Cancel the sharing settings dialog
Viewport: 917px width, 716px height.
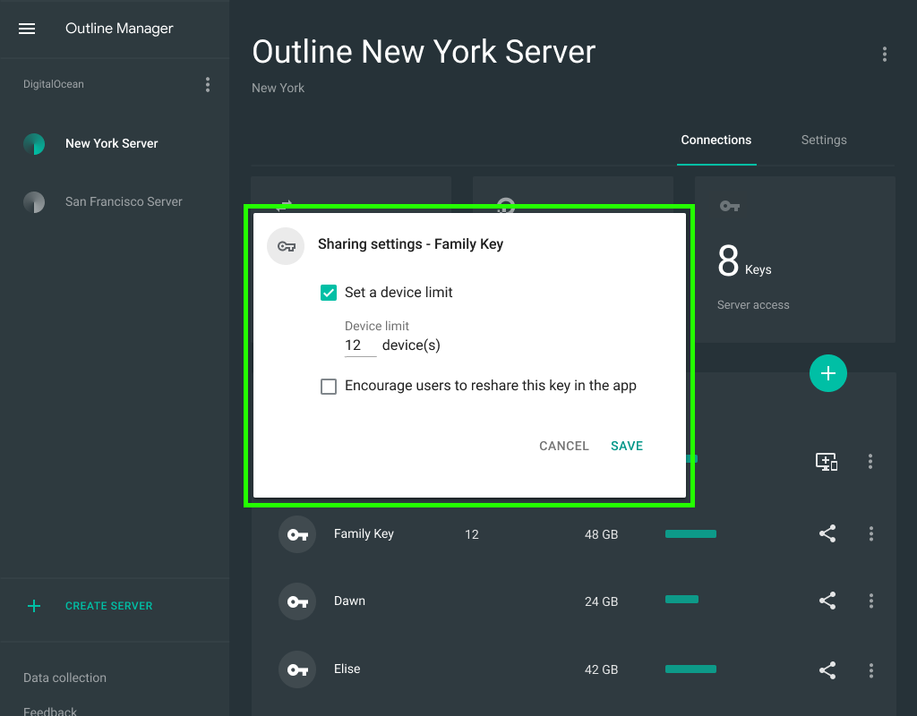pos(563,446)
